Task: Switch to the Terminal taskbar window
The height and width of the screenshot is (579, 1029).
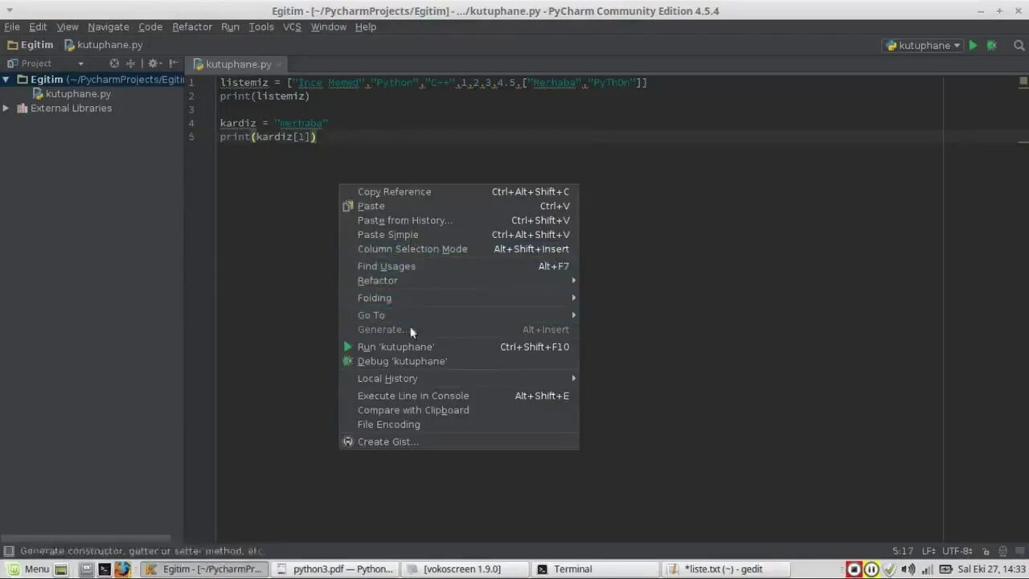Action: click(594, 569)
